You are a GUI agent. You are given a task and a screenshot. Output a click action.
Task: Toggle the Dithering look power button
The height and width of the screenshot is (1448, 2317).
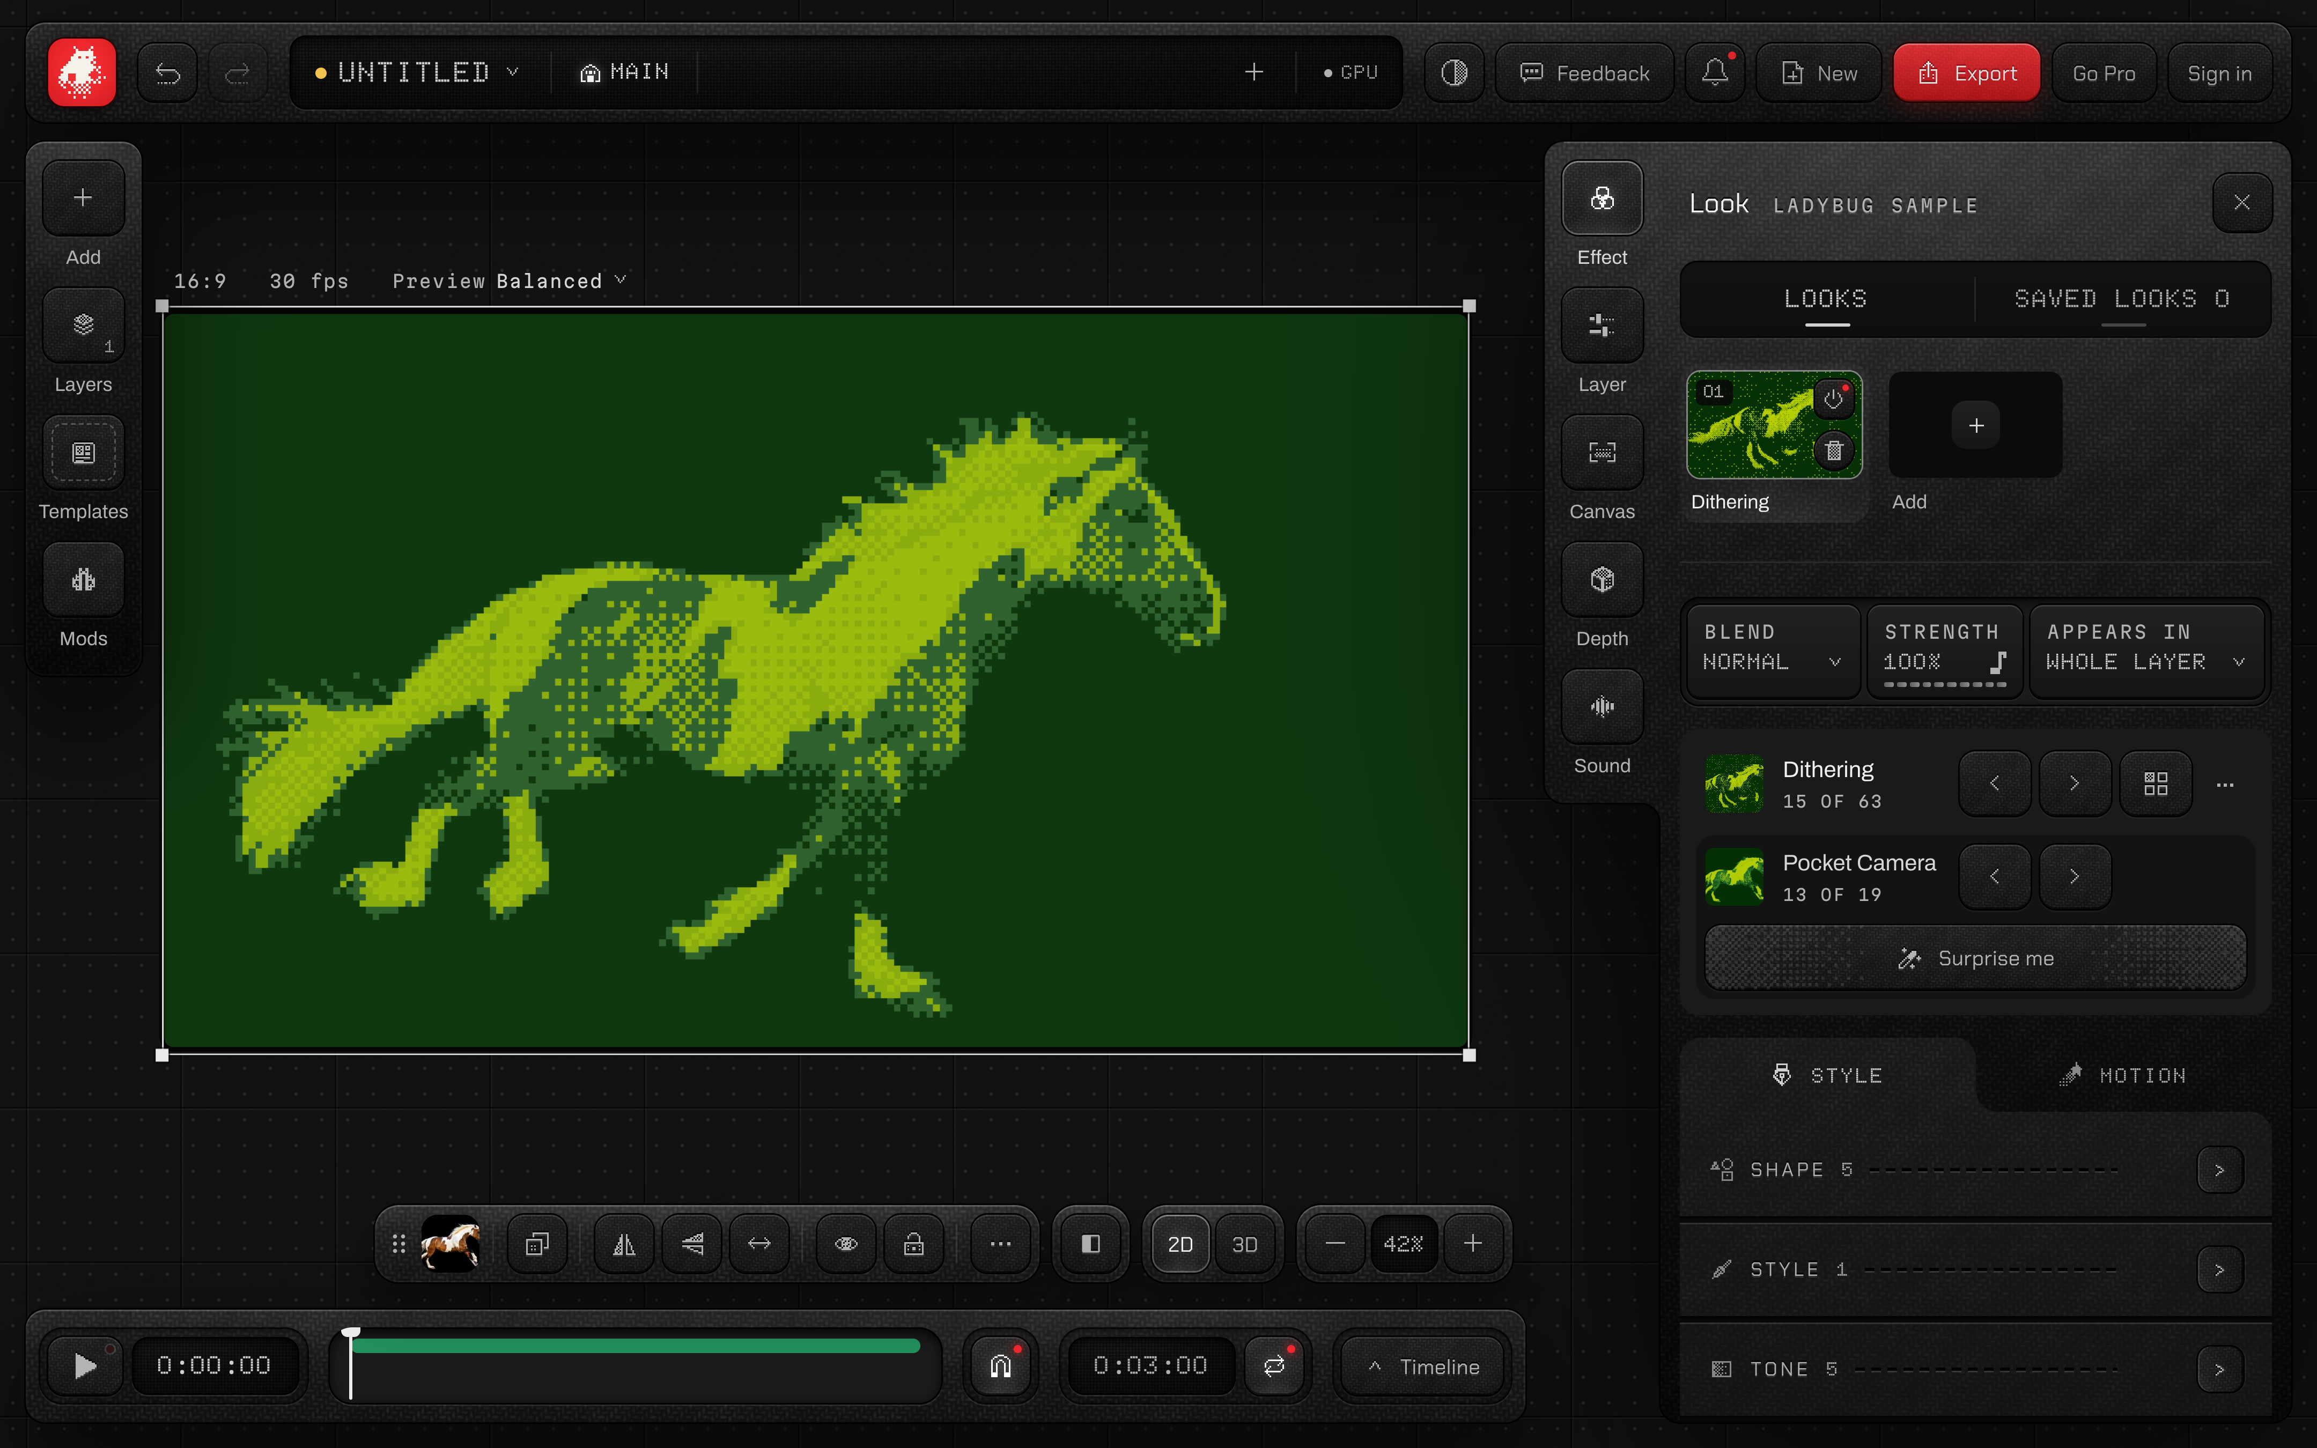(x=1833, y=400)
